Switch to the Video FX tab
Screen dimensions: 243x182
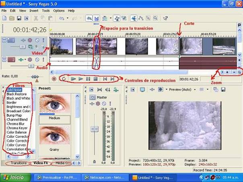pos(41,163)
